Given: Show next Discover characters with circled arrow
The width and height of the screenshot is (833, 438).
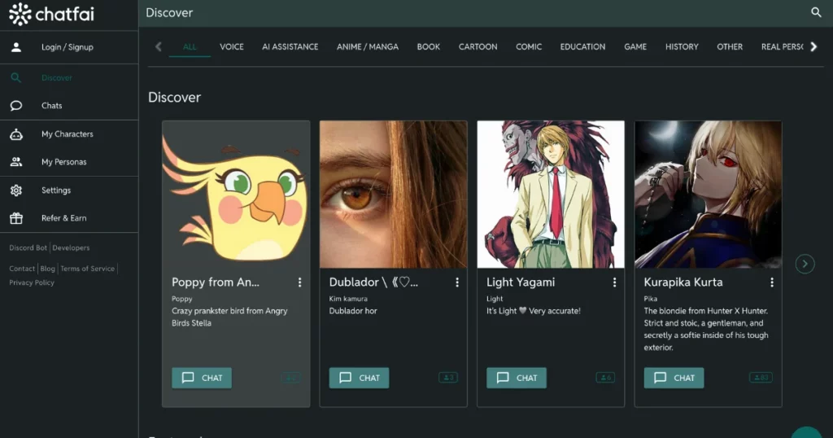Looking at the screenshot, I should pos(805,264).
